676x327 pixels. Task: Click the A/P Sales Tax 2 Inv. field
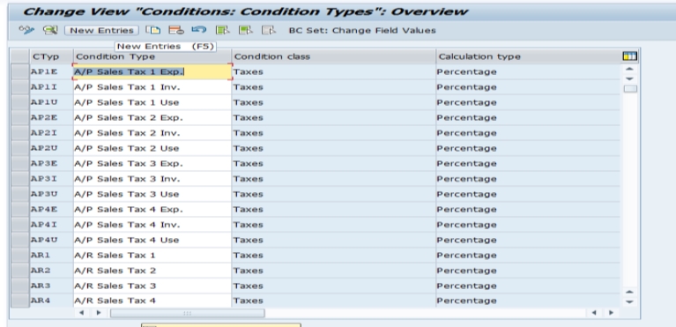(152, 133)
